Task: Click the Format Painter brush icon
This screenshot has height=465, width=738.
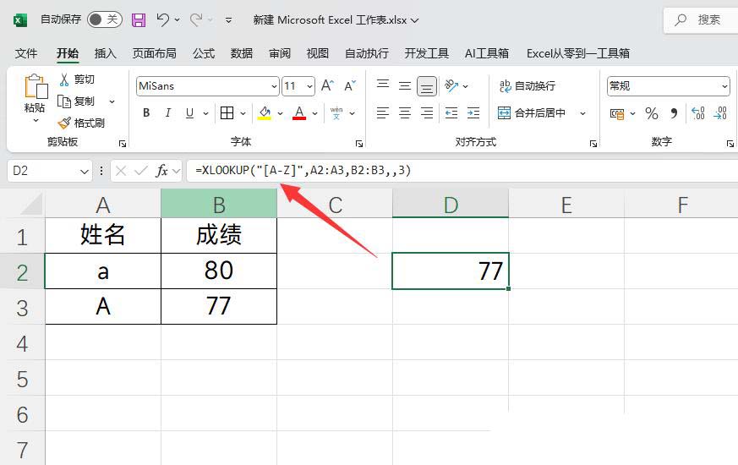Action: [x=64, y=123]
